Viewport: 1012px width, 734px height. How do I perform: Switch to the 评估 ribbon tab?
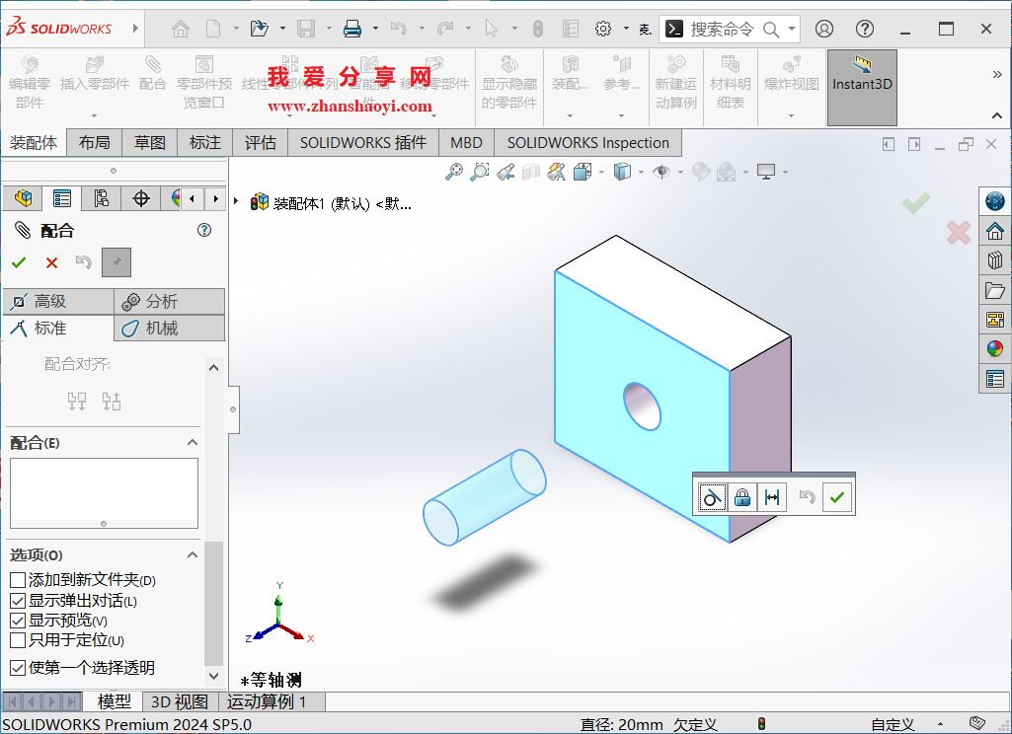click(x=260, y=142)
